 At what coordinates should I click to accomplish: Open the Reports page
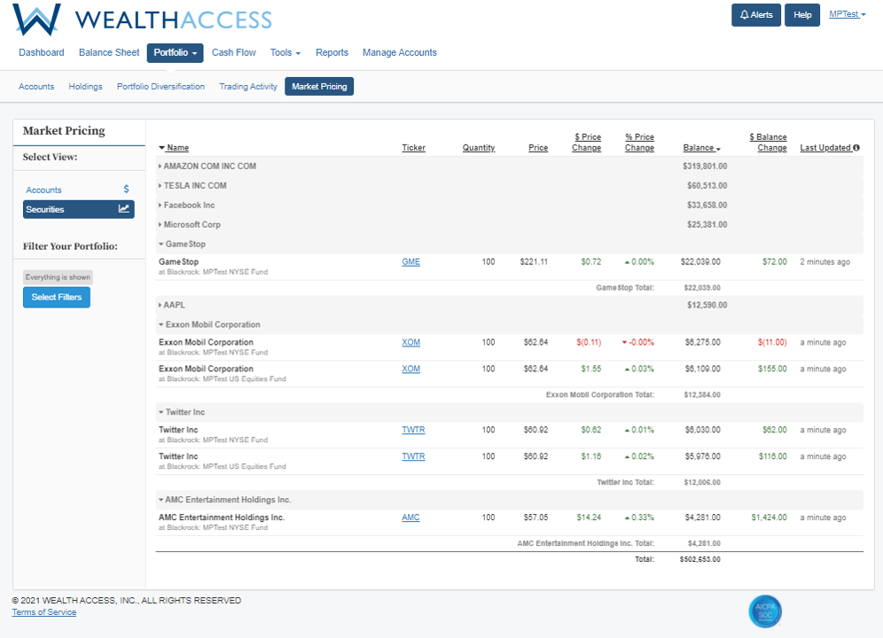332,52
